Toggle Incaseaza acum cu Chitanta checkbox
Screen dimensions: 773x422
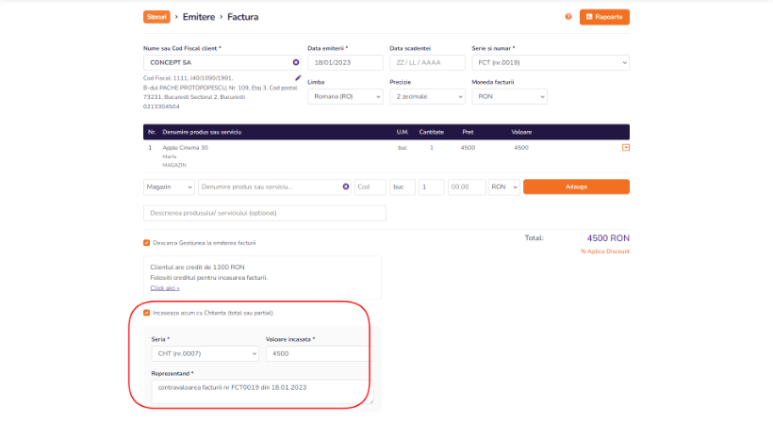[x=146, y=313]
